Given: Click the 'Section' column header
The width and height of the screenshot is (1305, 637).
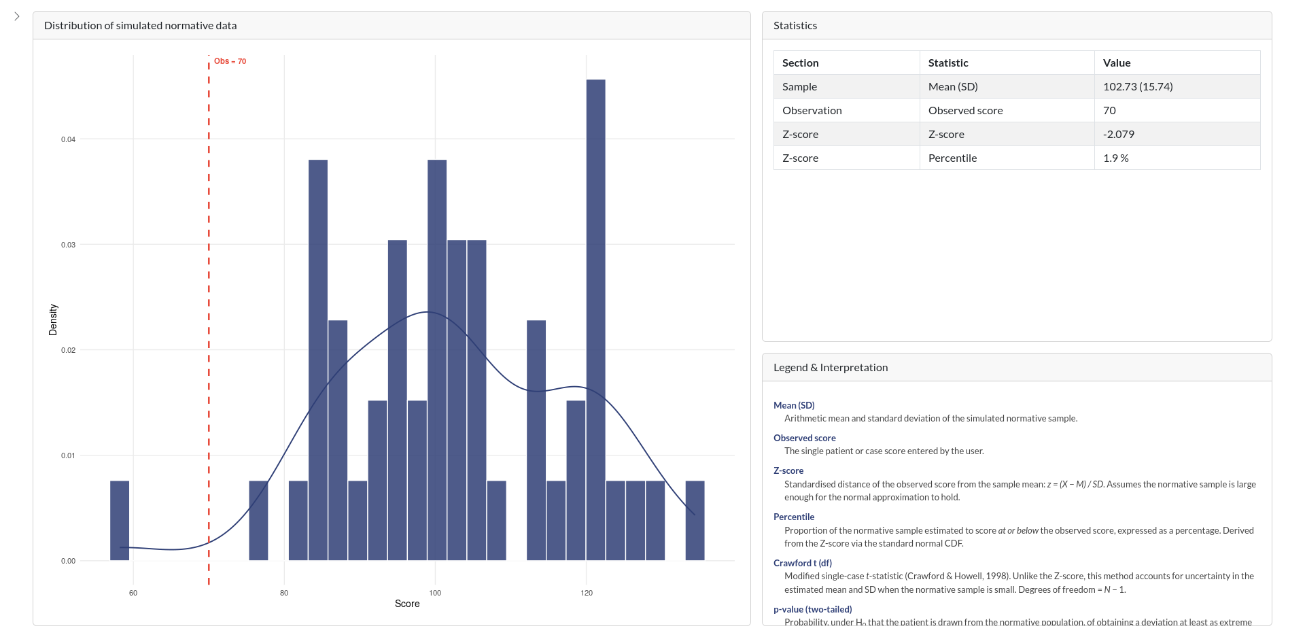Looking at the screenshot, I should click(801, 63).
